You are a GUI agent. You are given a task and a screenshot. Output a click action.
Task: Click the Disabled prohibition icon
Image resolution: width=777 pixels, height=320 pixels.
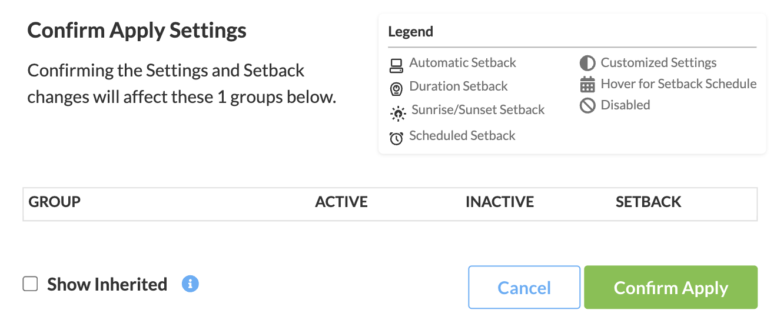587,106
